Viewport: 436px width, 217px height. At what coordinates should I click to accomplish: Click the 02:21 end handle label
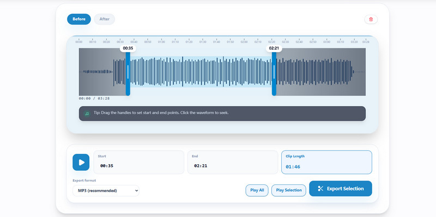pos(274,48)
